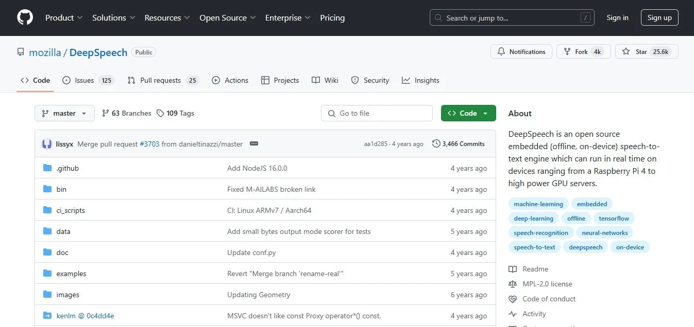Click the tensorflow topic tag
Image resolution: width=694 pixels, height=327 pixels.
(614, 219)
